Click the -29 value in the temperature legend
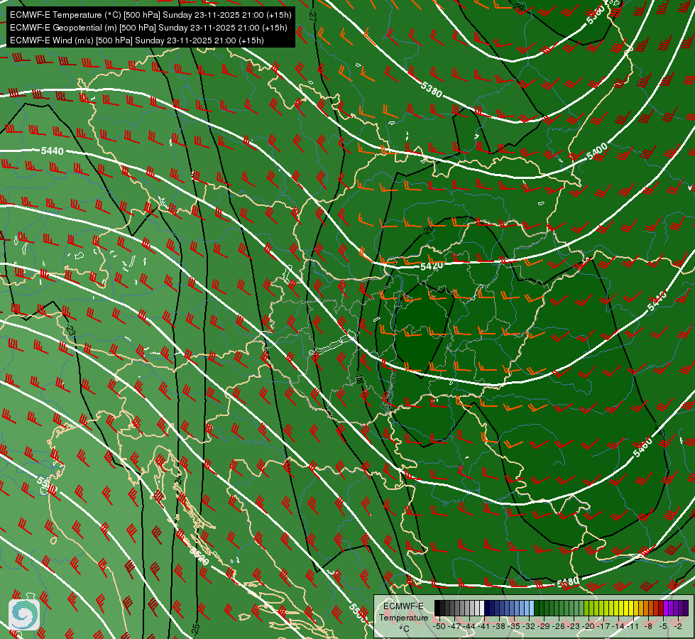Image resolution: width=695 pixels, height=639 pixels. tap(543, 626)
